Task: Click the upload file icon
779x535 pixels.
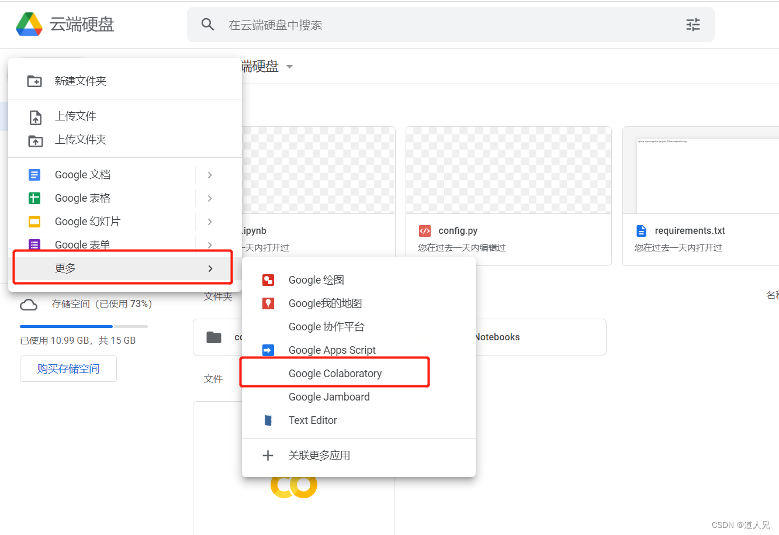Action: (x=36, y=117)
